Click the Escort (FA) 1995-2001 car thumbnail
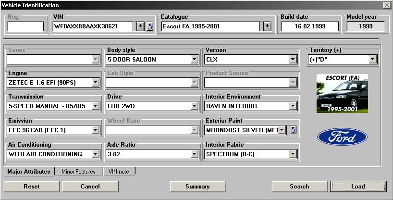The image size is (393, 200). coord(342,93)
